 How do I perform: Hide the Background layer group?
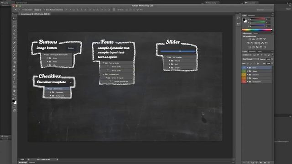[244, 82]
